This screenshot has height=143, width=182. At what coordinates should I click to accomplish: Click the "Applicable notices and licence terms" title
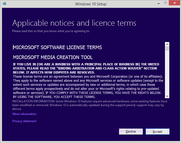[74, 23]
